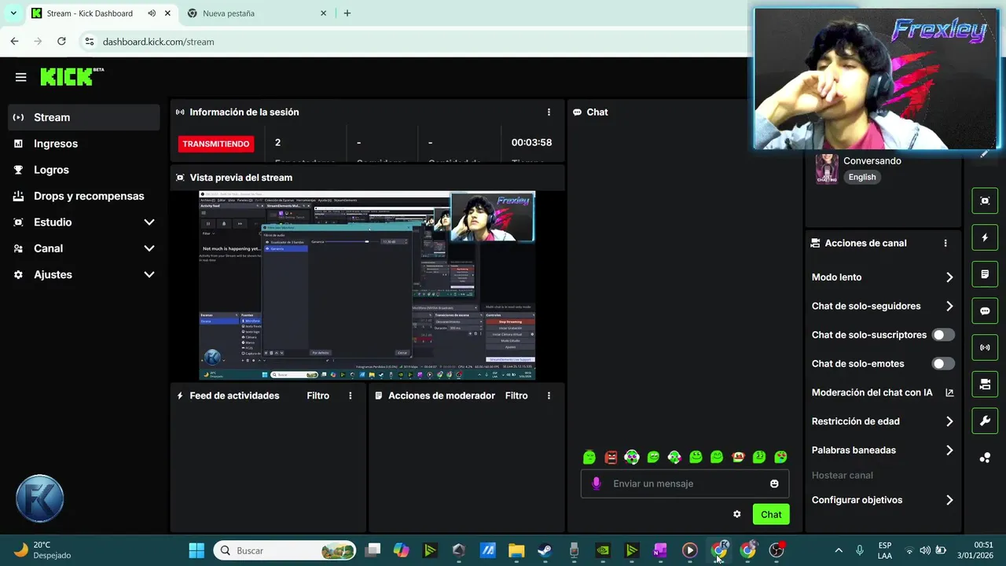Open a new browser tab

pyautogui.click(x=347, y=13)
